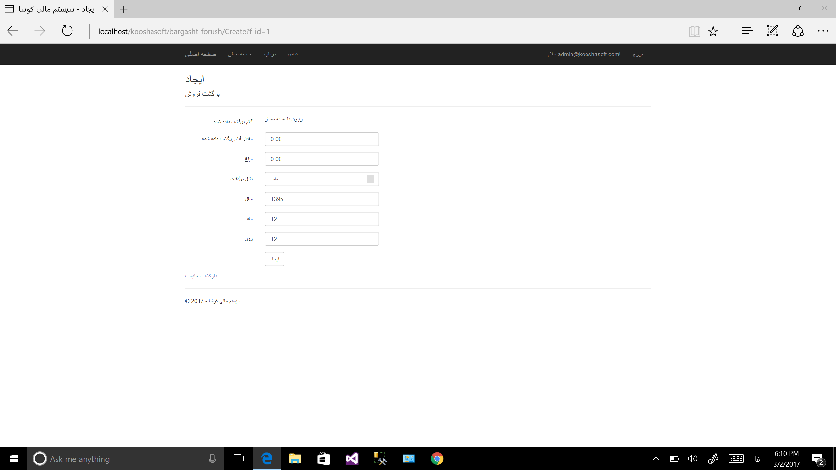
Task: Click the Share icon in browser toolbar
Action: (798, 31)
